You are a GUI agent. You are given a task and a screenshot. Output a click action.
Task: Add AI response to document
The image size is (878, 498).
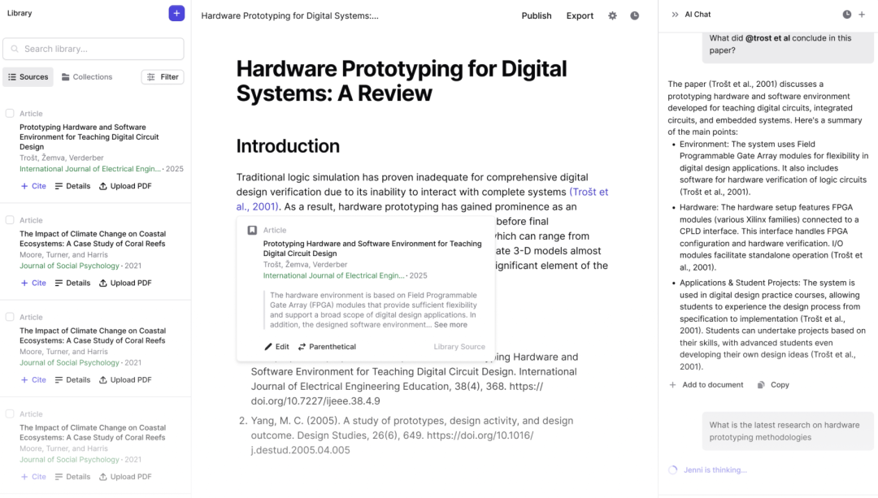pyautogui.click(x=706, y=385)
